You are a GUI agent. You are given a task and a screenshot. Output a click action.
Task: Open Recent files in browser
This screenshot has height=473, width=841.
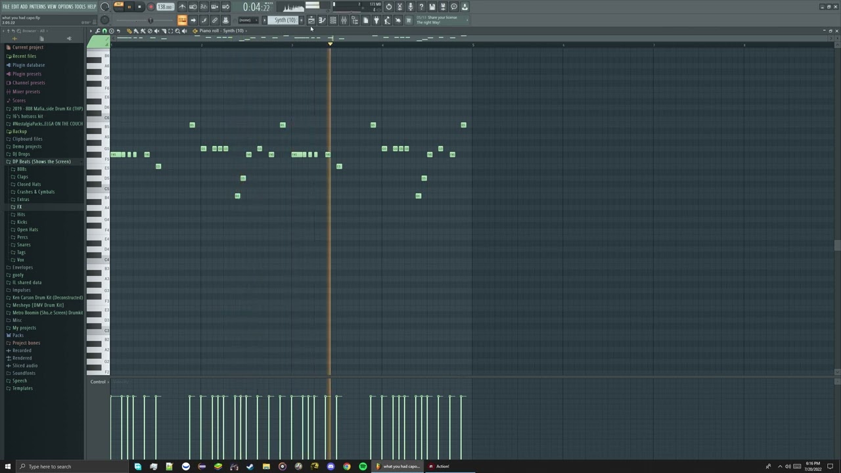[x=24, y=56]
